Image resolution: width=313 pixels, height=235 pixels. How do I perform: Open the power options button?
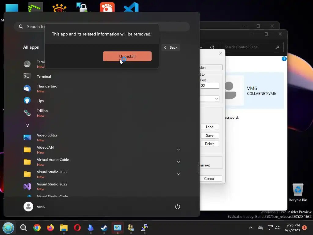178,207
